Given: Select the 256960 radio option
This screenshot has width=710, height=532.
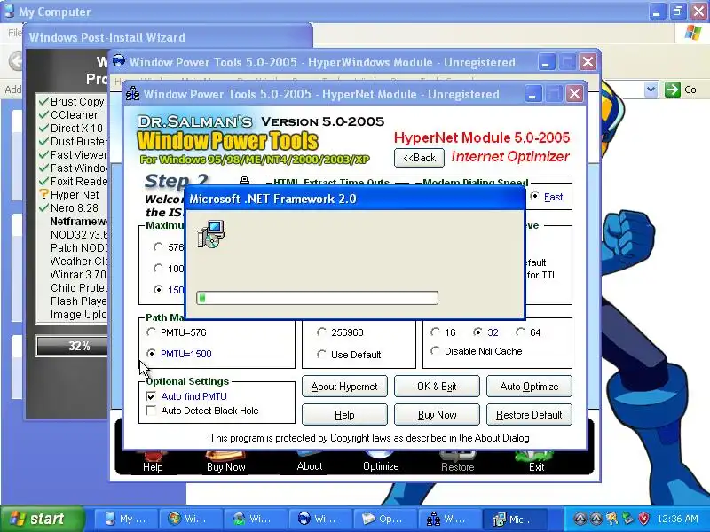Looking at the screenshot, I should [321, 332].
